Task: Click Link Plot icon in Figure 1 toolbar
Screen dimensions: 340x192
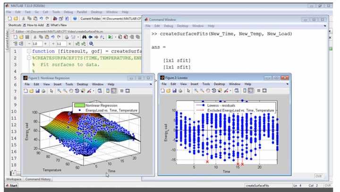Action: (x=100, y=91)
